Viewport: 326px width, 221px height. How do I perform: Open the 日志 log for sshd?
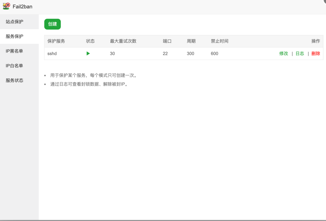pyautogui.click(x=300, y=53)
